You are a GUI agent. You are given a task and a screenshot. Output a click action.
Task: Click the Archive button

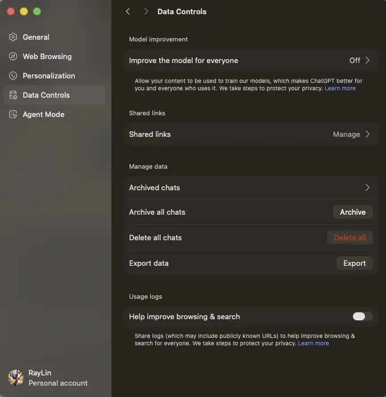[352, 212]
